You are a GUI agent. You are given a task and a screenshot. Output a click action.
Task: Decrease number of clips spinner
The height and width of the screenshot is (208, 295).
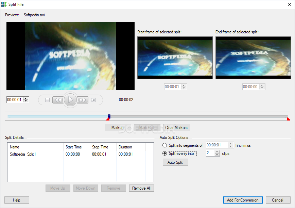coord(217,155)
